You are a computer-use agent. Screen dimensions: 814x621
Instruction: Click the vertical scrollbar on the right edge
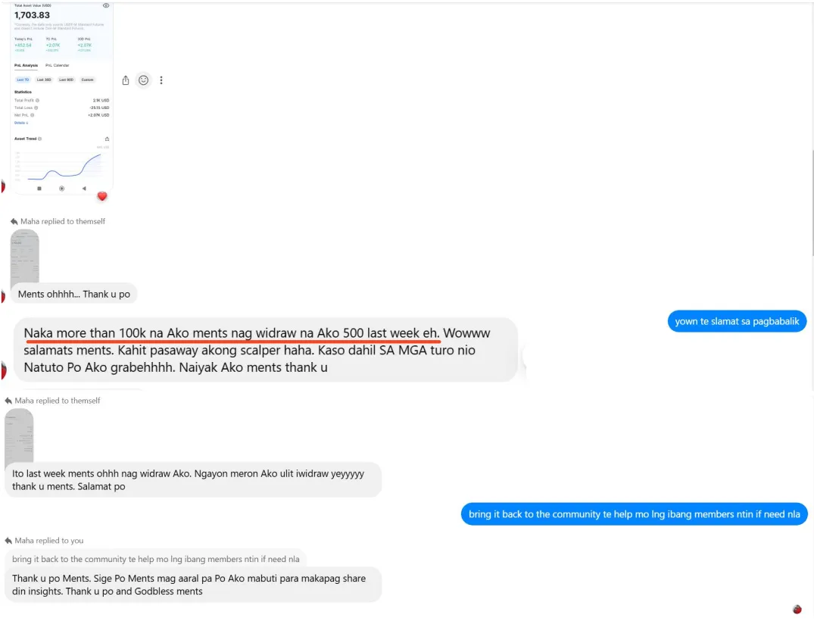(x=812, y=202)
